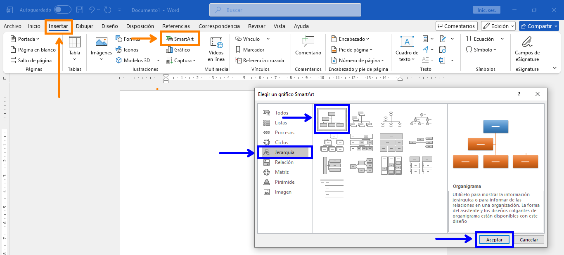The image size is (564, 255).
Task: Click the Buscar search field
Action: click(x=285, y=10)
